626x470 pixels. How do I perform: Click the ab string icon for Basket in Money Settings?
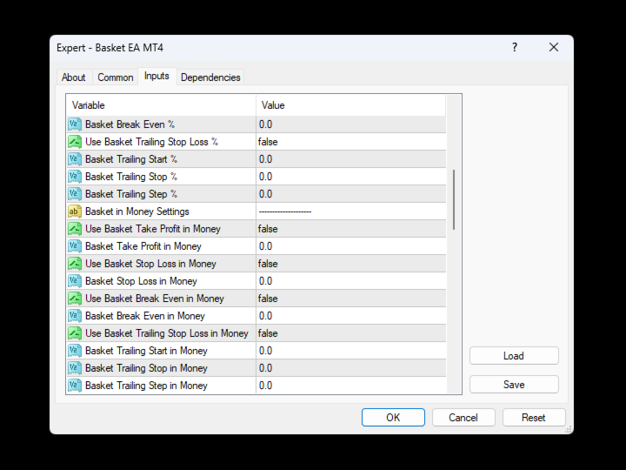coord(75,211)
